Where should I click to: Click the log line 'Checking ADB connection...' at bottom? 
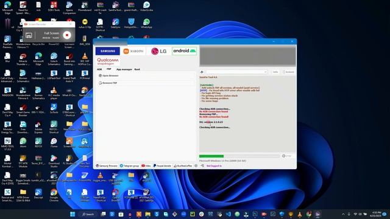(x=214, y=127)
